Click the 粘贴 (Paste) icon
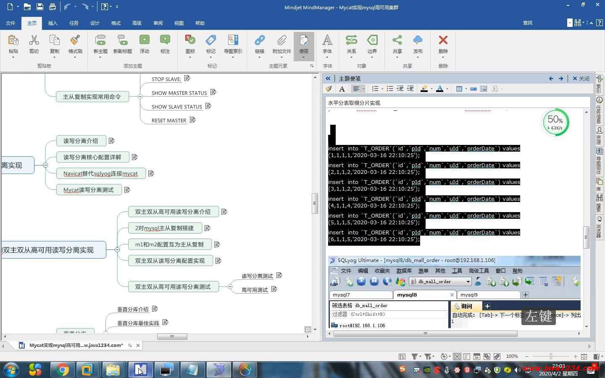This screenshot has height=378, width=605. pos(13,40)
